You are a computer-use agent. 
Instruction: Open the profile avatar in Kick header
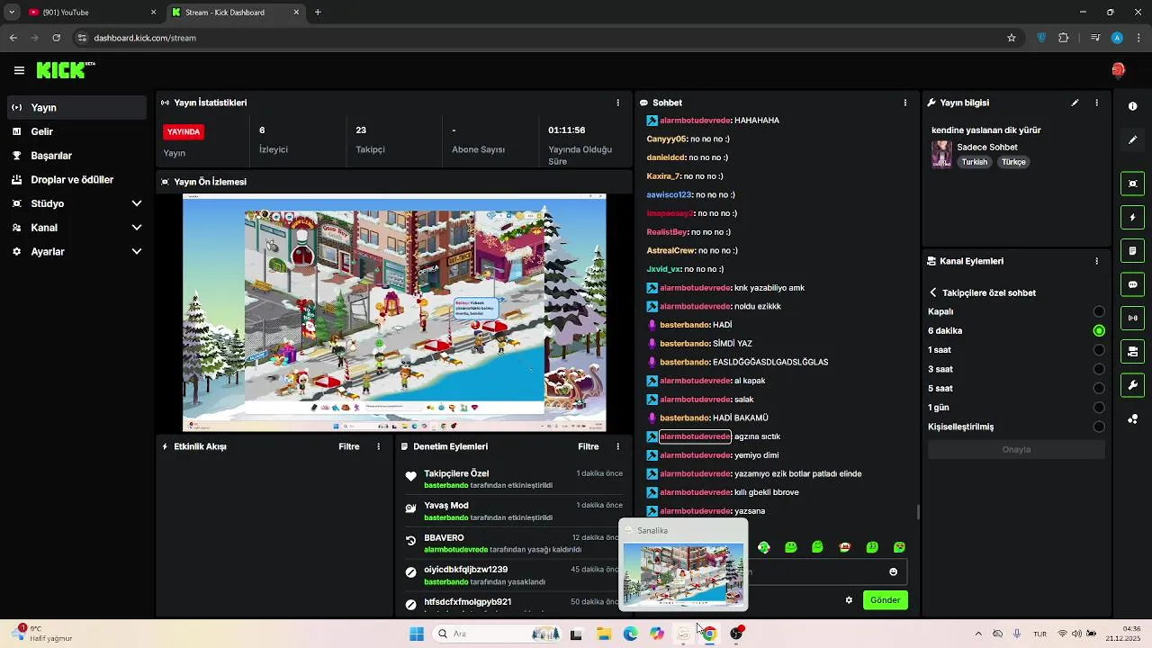[1118, 70]
